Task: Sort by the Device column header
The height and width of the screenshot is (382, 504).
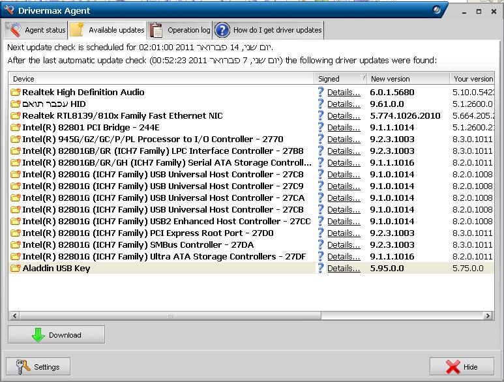Action: click(161, 79)
